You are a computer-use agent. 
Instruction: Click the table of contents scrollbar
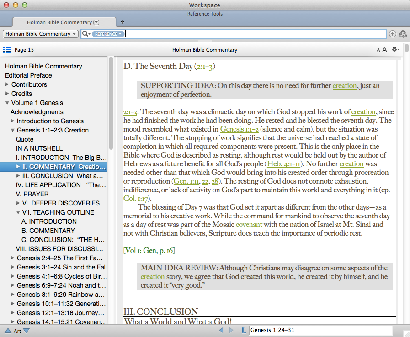111,103
